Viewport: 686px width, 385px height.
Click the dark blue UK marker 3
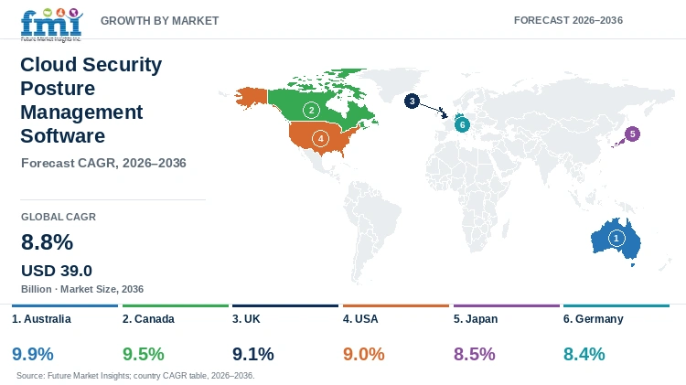coord(412,102)
